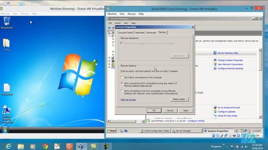The image size is (268, 150).
Task: Open Devices menu in Server2008 Clone window
Action: pyautogui.click(x=131, y=14)
